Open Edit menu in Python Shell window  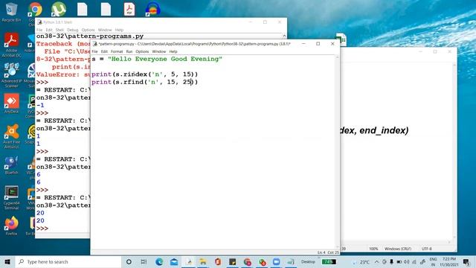coord(49,30)
